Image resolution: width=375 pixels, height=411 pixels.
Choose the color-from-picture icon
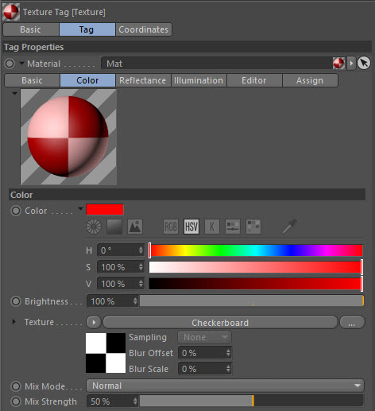click(x=135, y=227)
